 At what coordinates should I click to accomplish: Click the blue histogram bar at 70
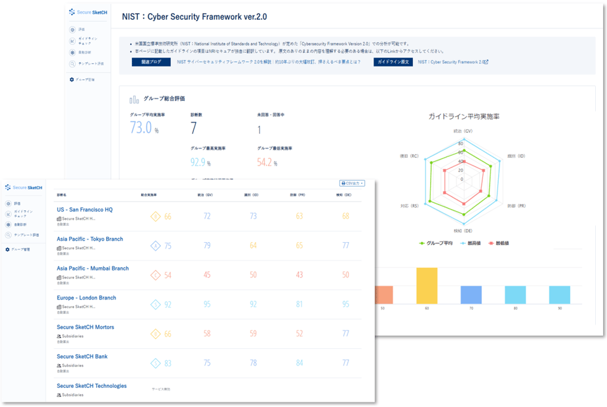[x=471, y=295]
